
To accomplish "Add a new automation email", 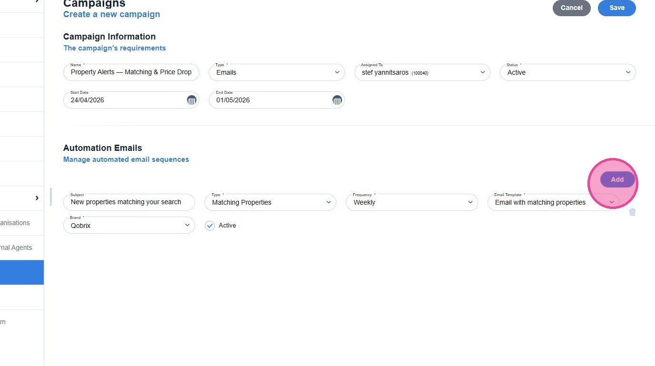I will [x=617, y=179].
